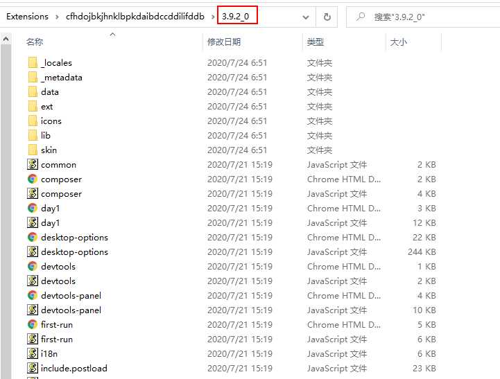Expand chevron before 3.9.2_0 breadcrumb
500x379 pixels.
213,16
